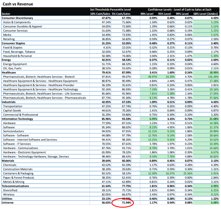
Task: Click the 'Materials' sector label
Action: [8, 161]
